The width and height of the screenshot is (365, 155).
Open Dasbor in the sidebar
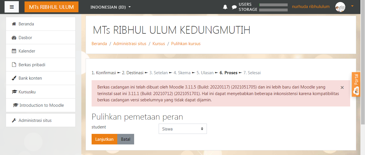41,38
